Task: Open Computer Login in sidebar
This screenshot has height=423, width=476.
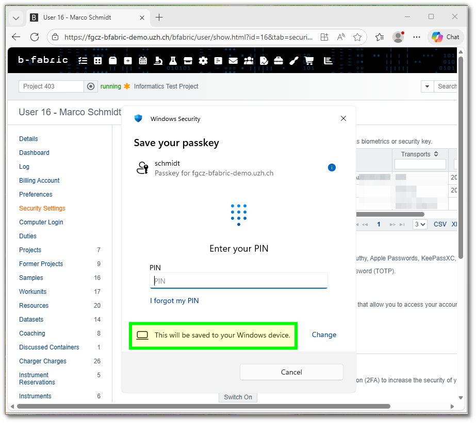Action: tap(41, 222)
